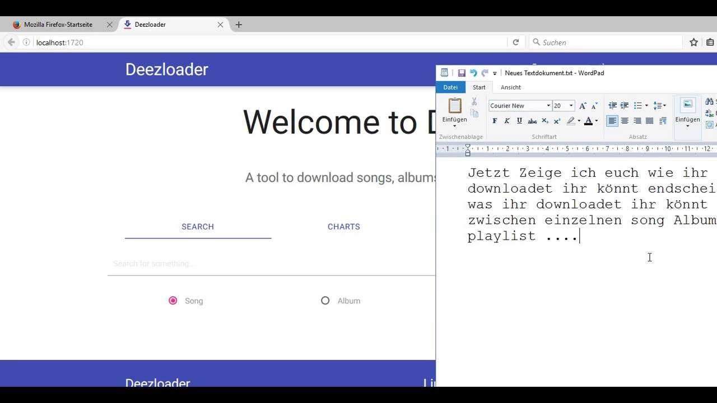Viewport: 717px width, 403px height.
Task: Insert picture via the Einfügen image icon
Action: 687,105
